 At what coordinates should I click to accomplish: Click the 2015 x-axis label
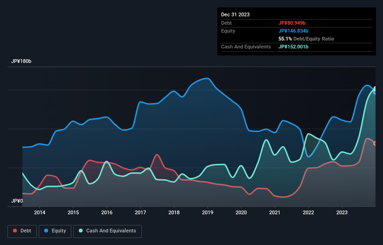coord(73,212)
